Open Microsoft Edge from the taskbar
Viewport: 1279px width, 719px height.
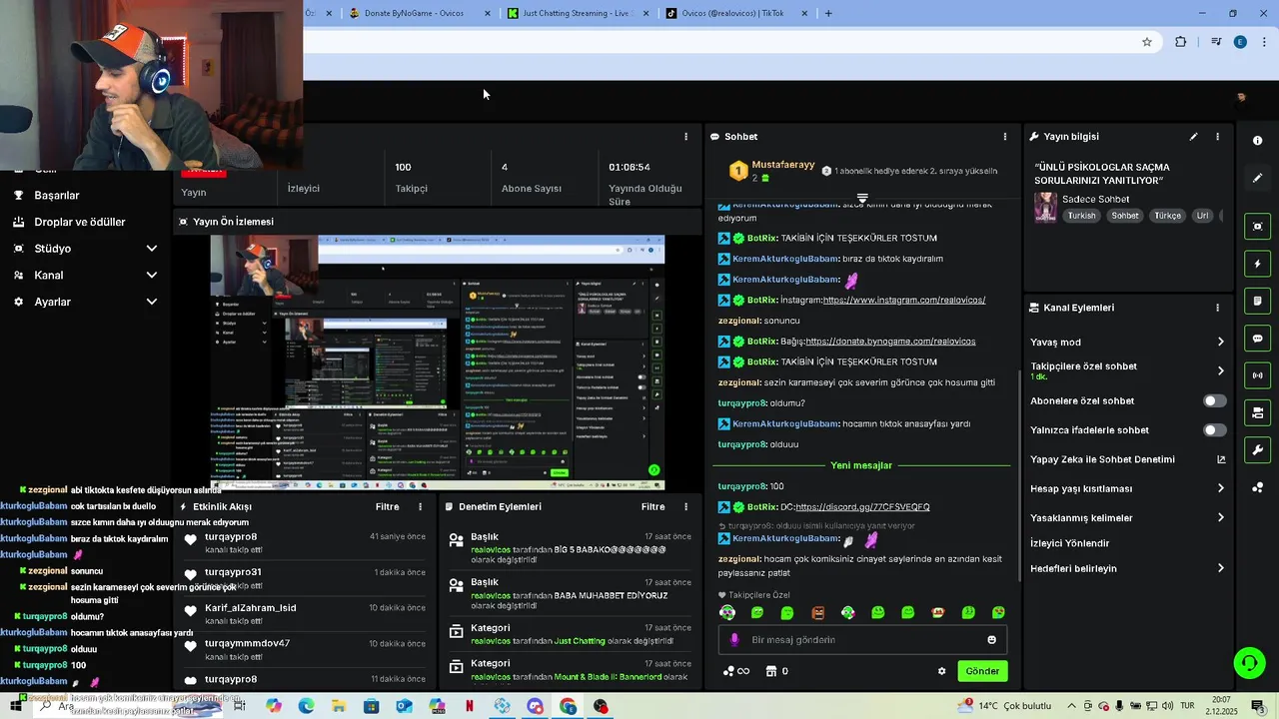[x=306, y=706]
